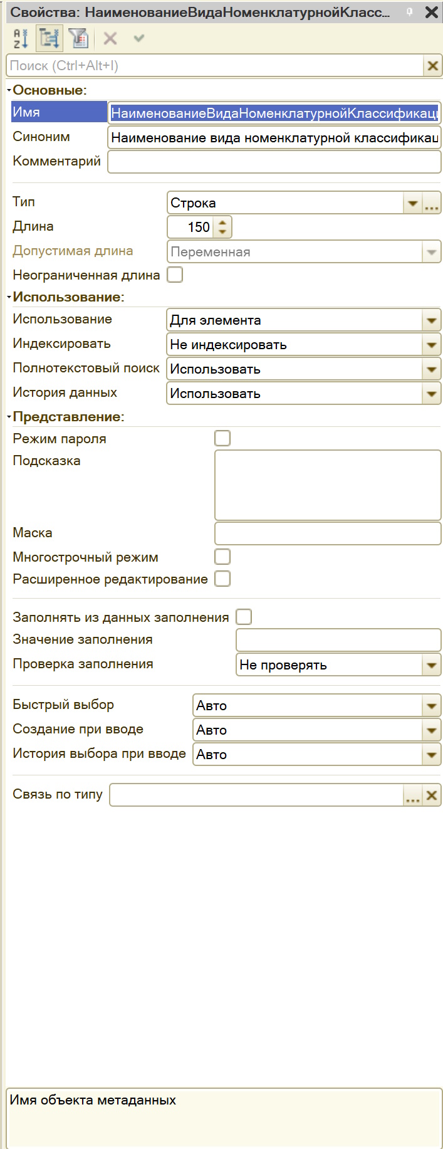Click the green checkmark confirm icon
The image size is (443, 1149).
(139, 39)
